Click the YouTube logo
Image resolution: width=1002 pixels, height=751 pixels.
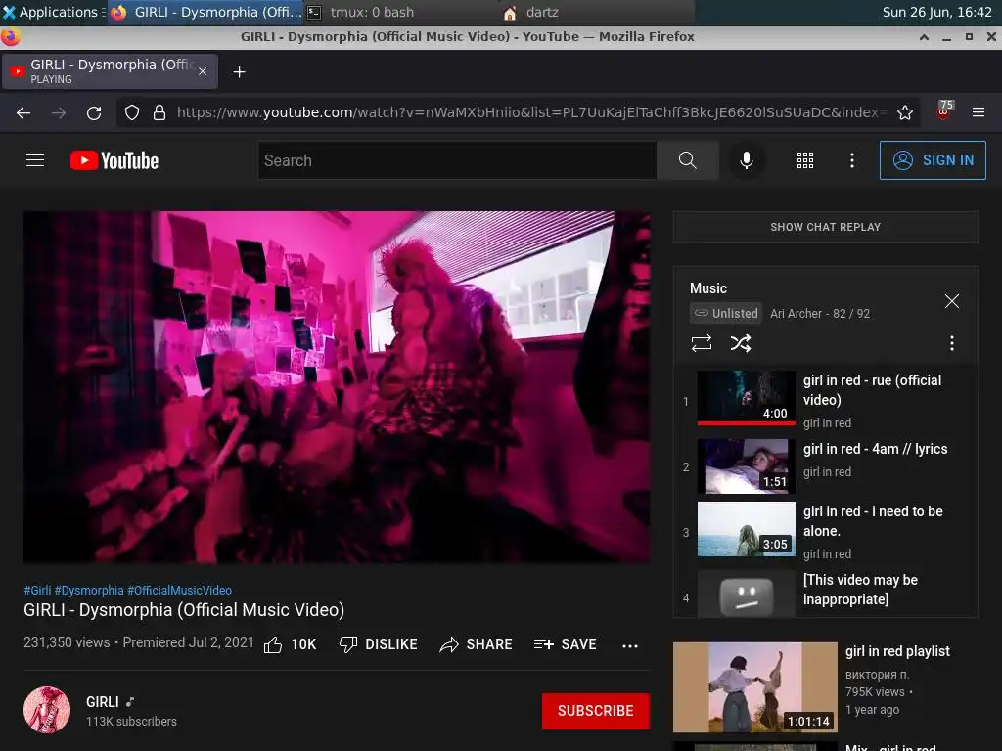(x=114, y=160)
